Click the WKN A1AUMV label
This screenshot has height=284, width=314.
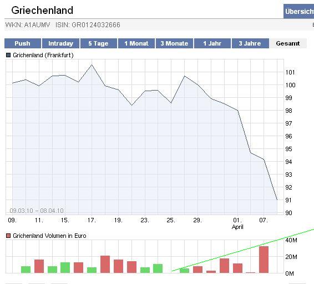[x=28, y=25]
